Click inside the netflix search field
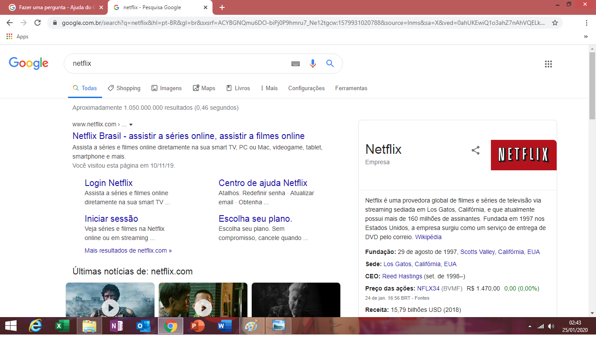 tap(179, 64)
